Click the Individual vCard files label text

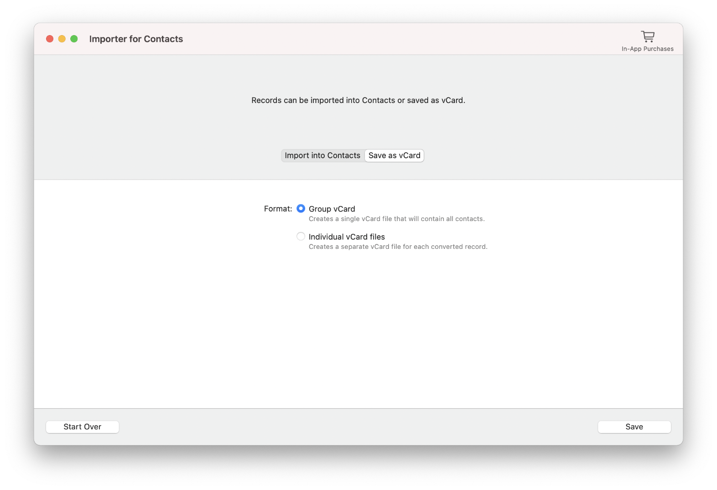coord(347,237)
